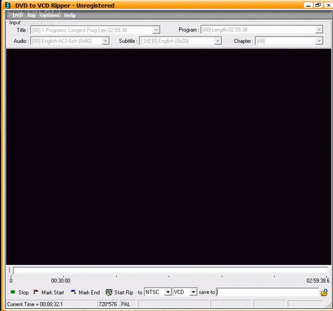Click the Start Rip button label

[124, 293]
